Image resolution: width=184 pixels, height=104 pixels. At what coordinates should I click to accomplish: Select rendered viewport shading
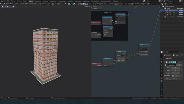tap(87, 4)
